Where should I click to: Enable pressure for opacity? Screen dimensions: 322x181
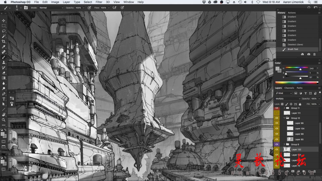click(x=89, y=8)
